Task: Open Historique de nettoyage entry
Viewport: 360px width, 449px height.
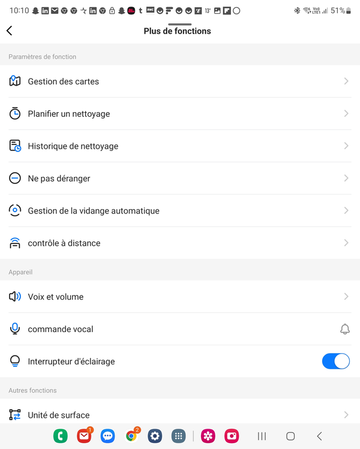Action: click(x=180, y=146)
